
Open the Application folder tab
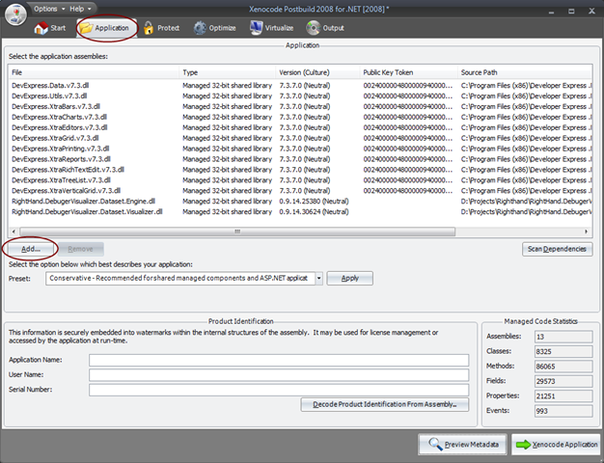[x=104, y=28]
